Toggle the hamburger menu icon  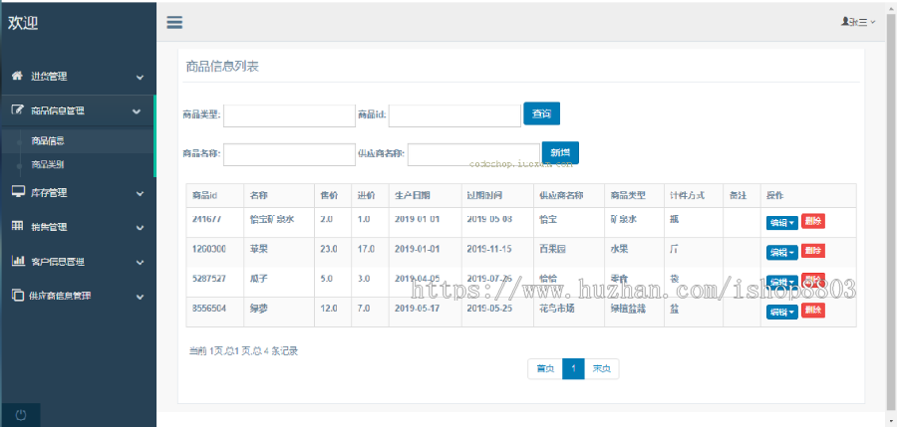pos(174,22)
